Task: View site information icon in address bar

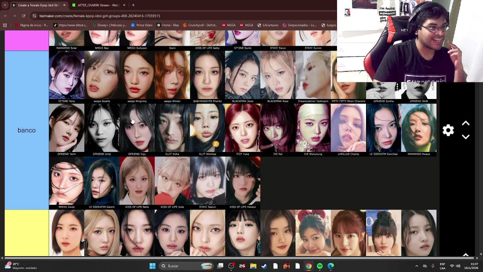Action: (x=34, y=16)
